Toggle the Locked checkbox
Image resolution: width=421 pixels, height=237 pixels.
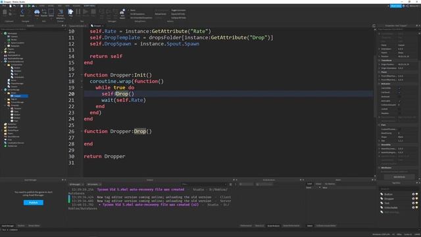pos(399,109)
